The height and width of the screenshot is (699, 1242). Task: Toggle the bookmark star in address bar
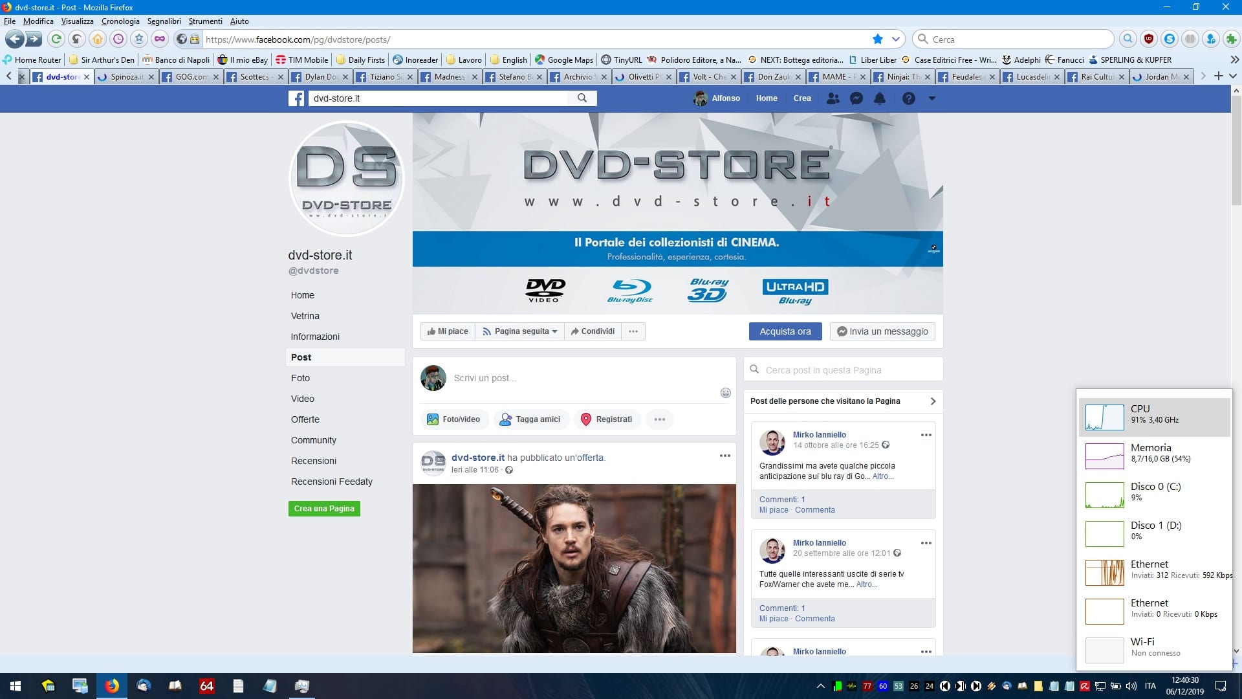point(878,39)
